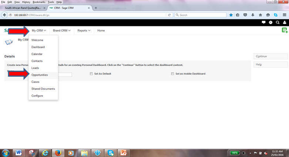Open the Firefox downloads arrow icon

pyautogui.click(x=253, y=15)
